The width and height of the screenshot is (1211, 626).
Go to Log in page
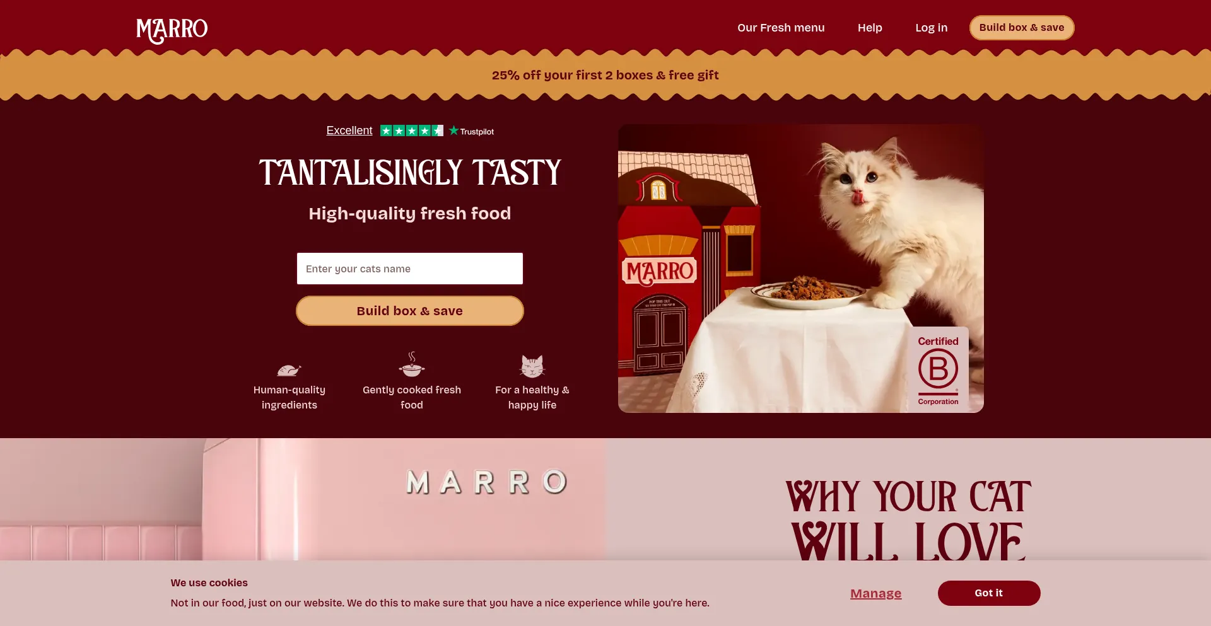931,28
